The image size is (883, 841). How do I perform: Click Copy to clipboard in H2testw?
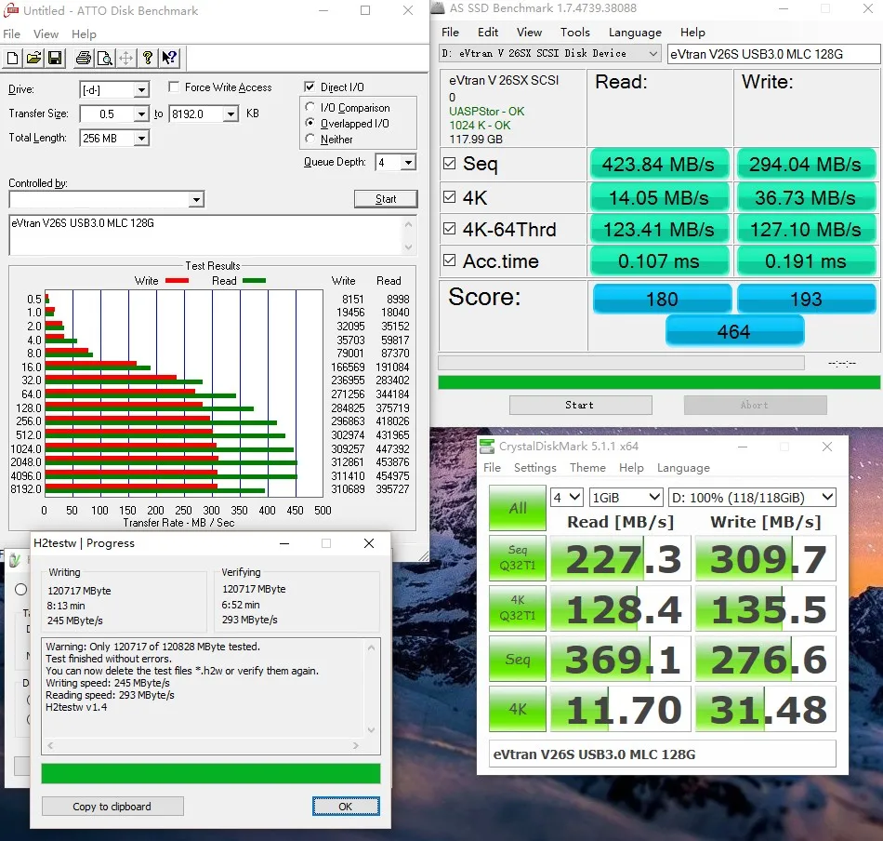112,806
